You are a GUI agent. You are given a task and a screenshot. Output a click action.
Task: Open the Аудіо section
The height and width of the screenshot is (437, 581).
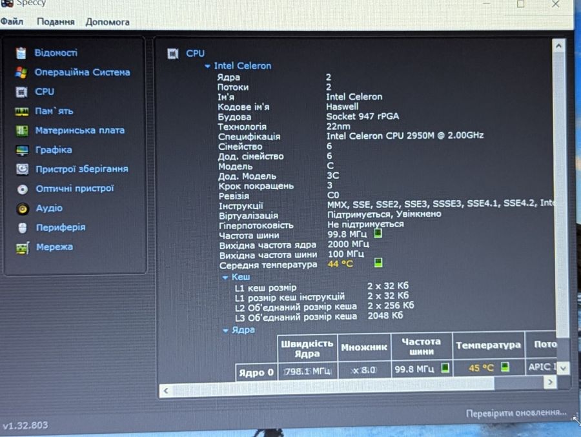click(49, 208)
